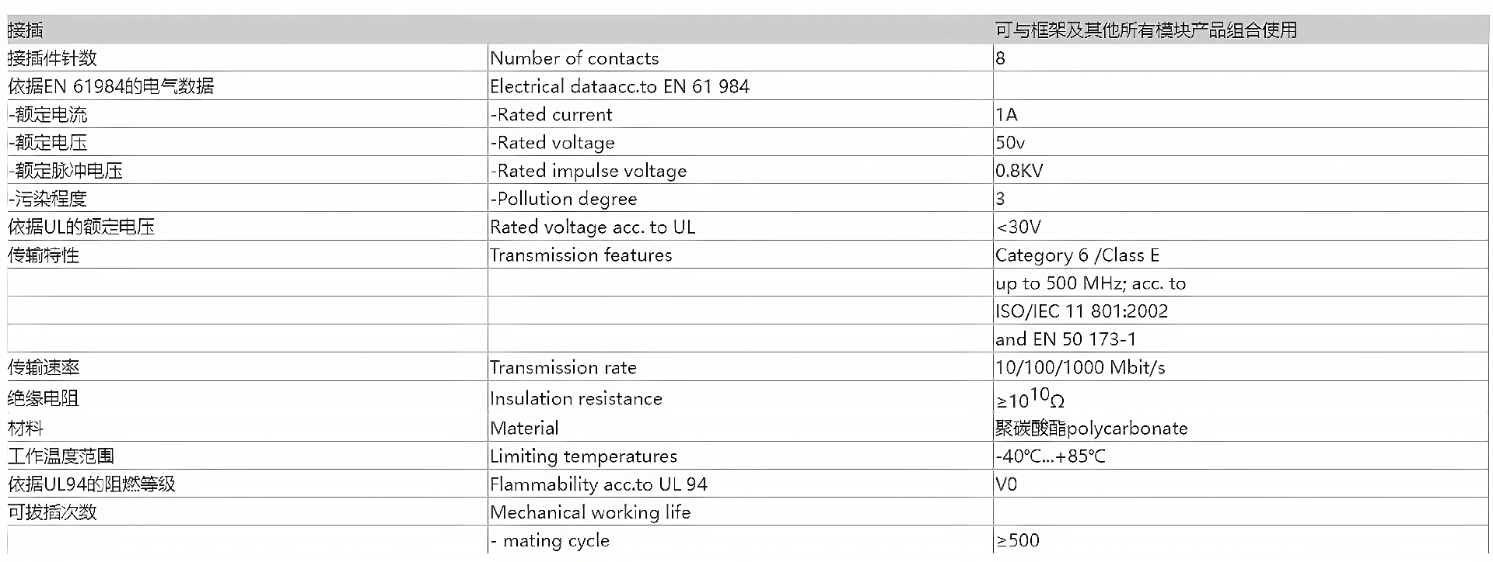Click the value '1A'

click(x=1006, y=115)
